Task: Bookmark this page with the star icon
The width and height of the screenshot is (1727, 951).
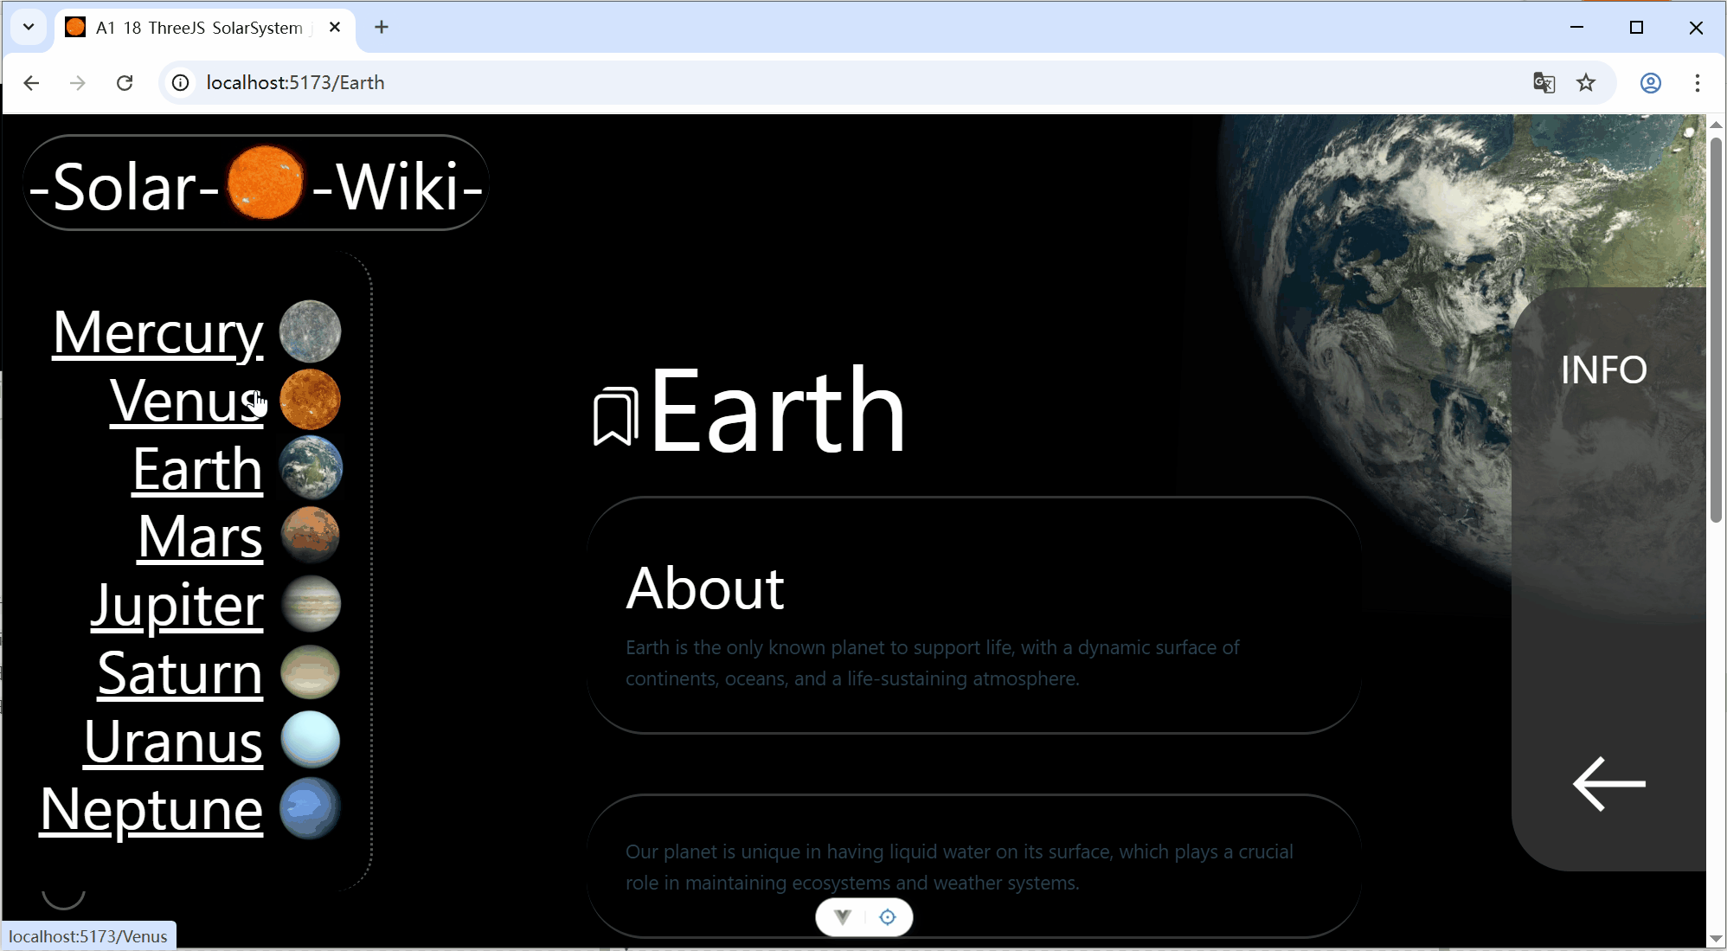Action: [x=1586, y=83]
